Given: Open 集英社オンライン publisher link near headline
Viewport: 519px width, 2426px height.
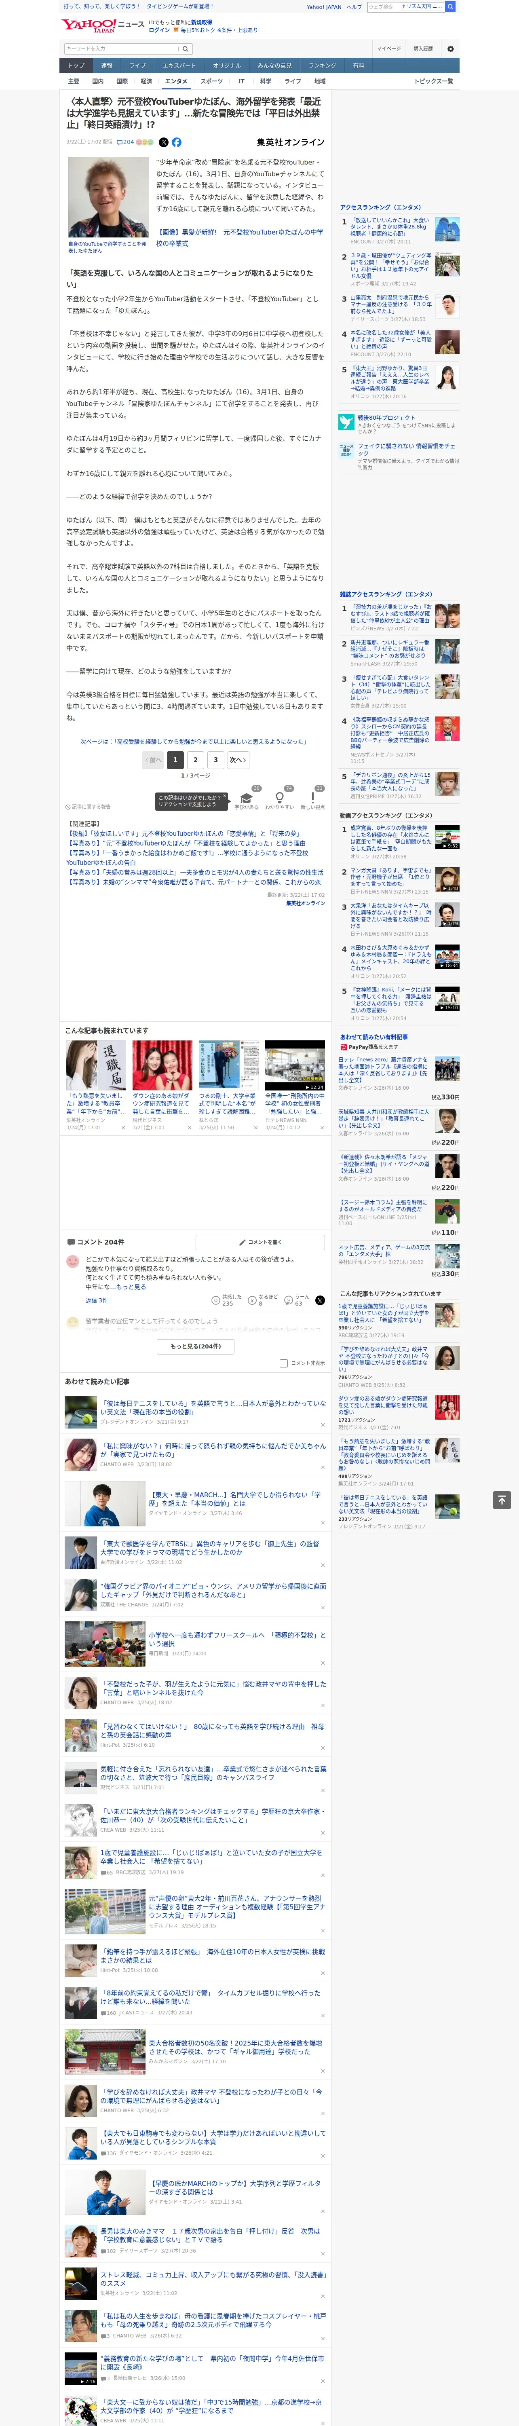Looking at the screenshot, I should coord(290,142).
